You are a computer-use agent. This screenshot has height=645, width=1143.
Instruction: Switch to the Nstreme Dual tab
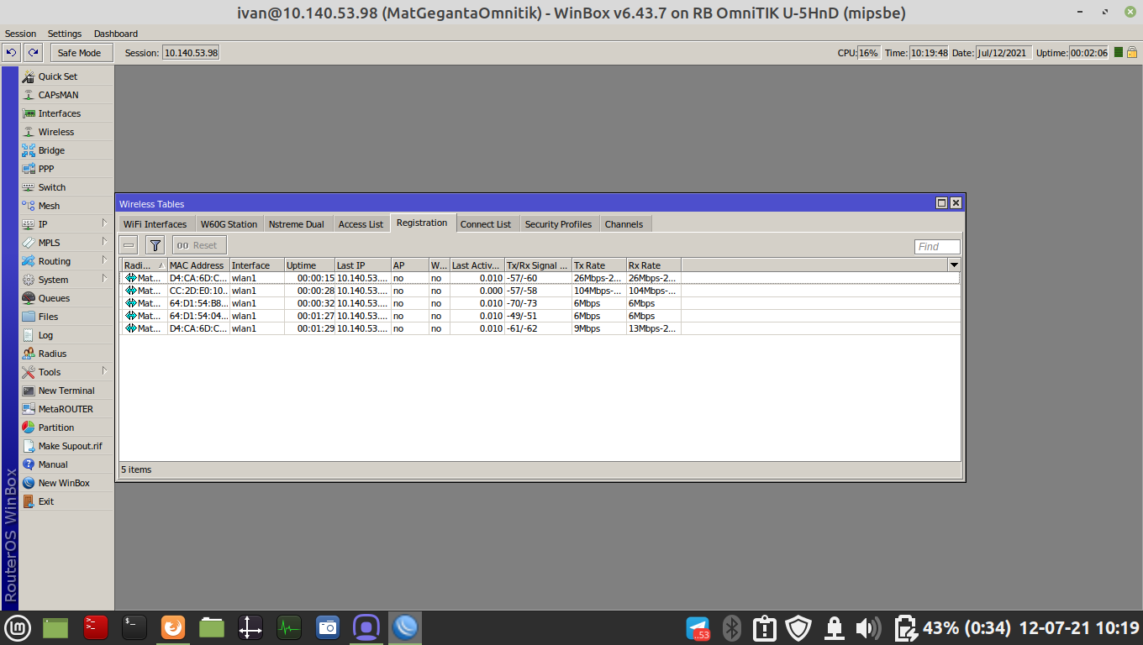[x=297, y=224]
